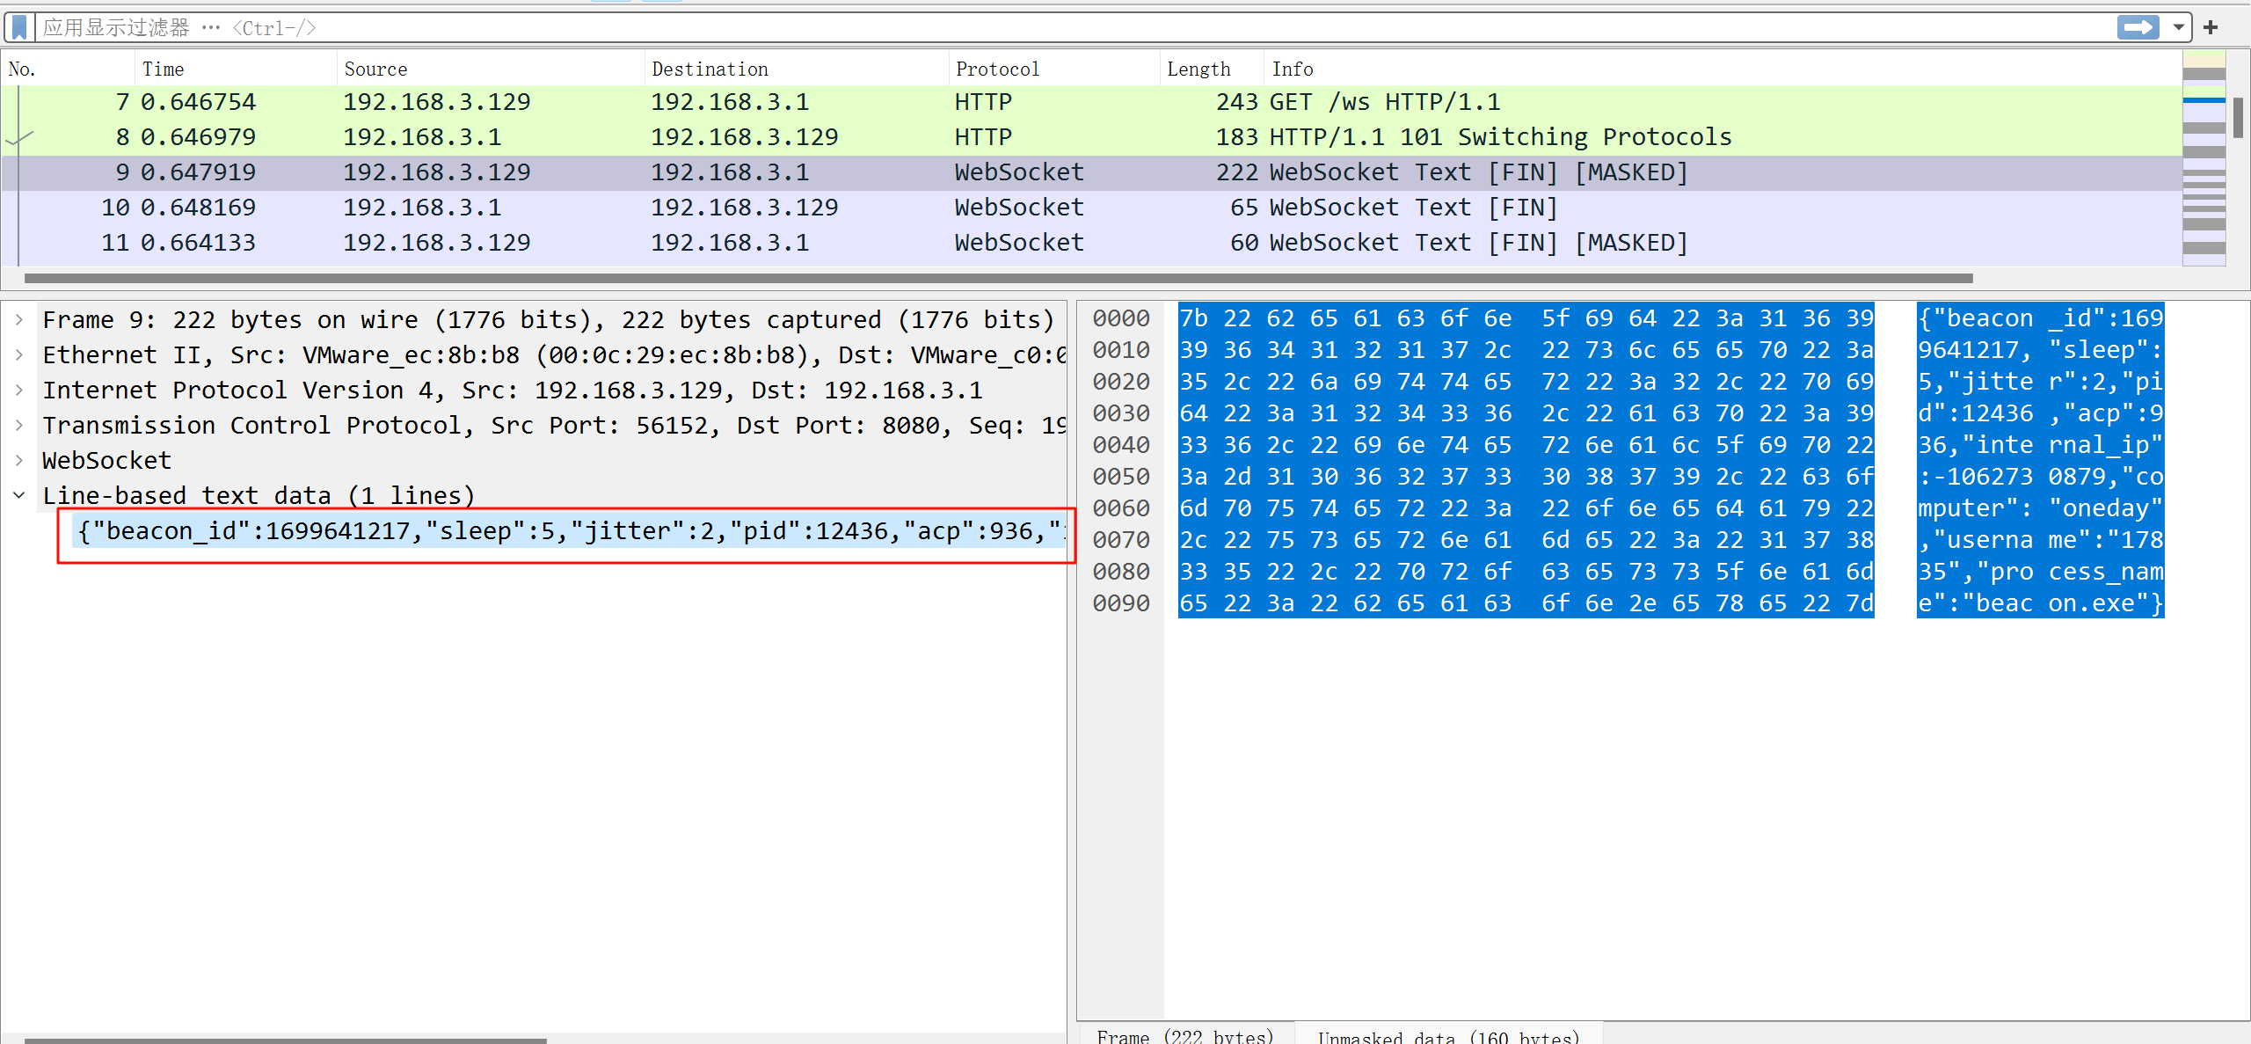Switch to Unmasked data bytes tab

[1447, 1036]
